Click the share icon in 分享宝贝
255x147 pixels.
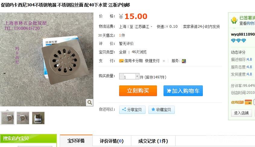tap(124, 110)
